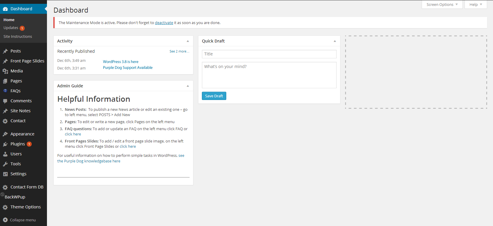The height and width of the screenshot is (226, 493).
Task: Collapse the Quick Draft widget
Action: click(335, 41)
